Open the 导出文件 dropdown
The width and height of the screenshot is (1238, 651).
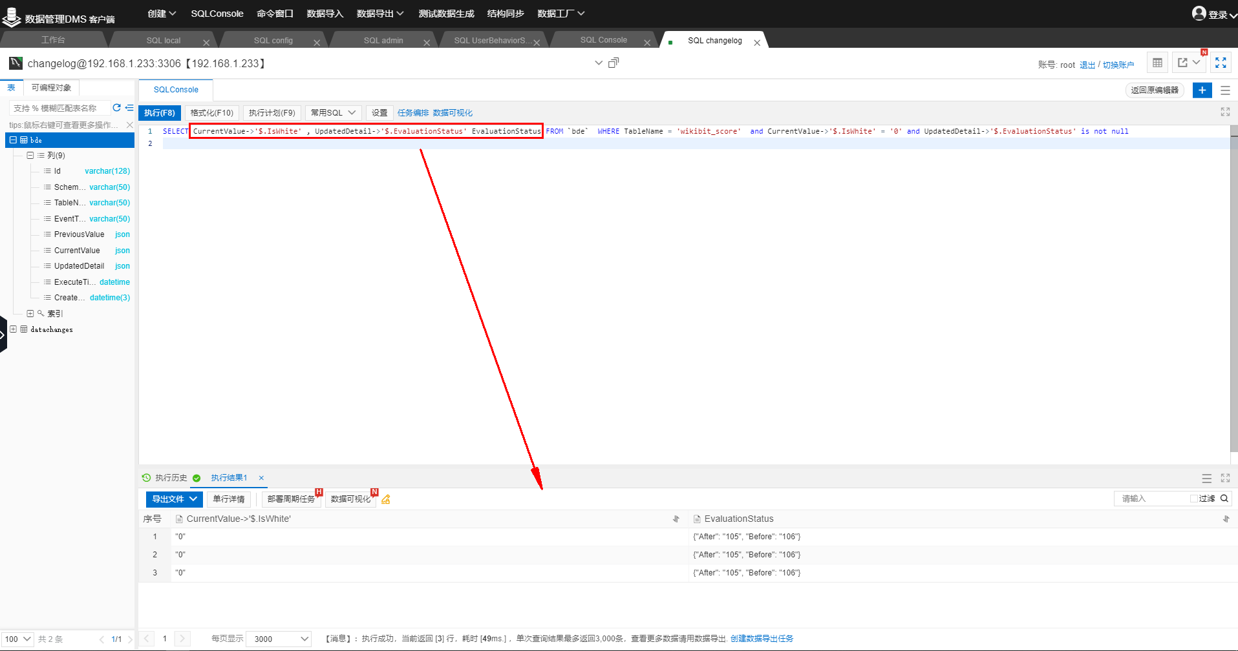175,499
